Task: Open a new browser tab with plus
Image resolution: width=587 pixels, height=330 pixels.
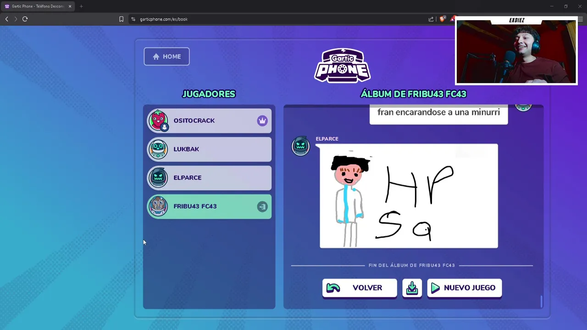Action: coord(81,6)
